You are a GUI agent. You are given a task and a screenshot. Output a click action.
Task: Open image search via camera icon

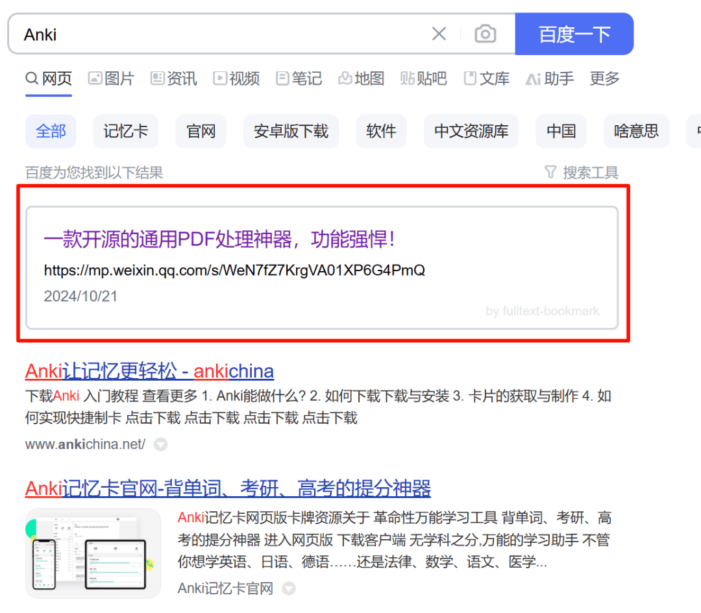coord(485,34)
